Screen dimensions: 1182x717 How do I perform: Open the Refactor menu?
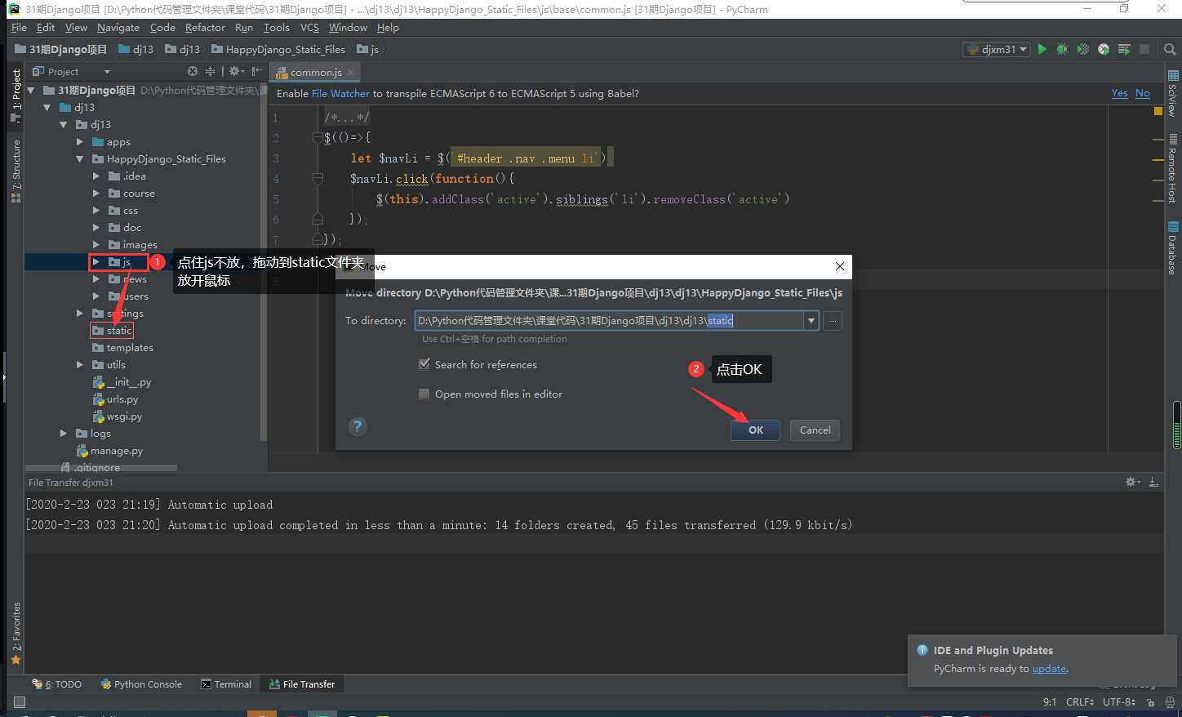click(205, 27)
